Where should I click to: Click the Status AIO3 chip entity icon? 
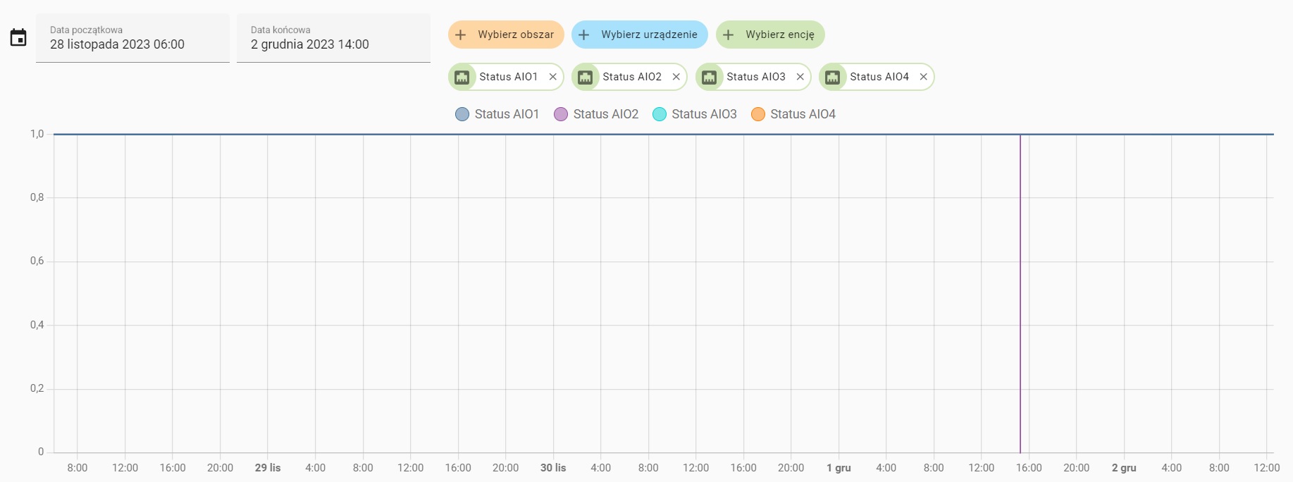tap(710, 78)
